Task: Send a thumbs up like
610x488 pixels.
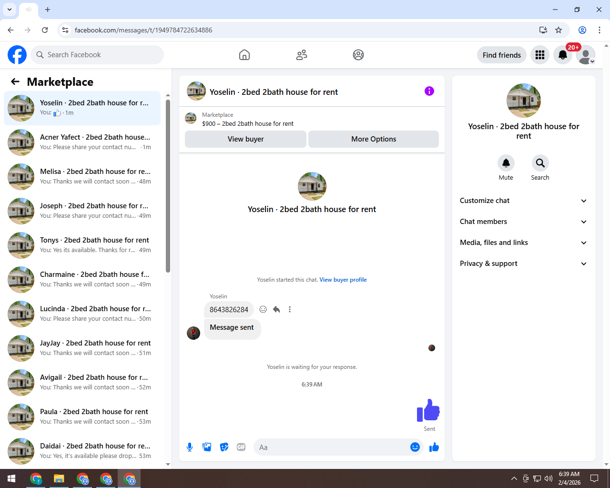Action: point(434,447)
